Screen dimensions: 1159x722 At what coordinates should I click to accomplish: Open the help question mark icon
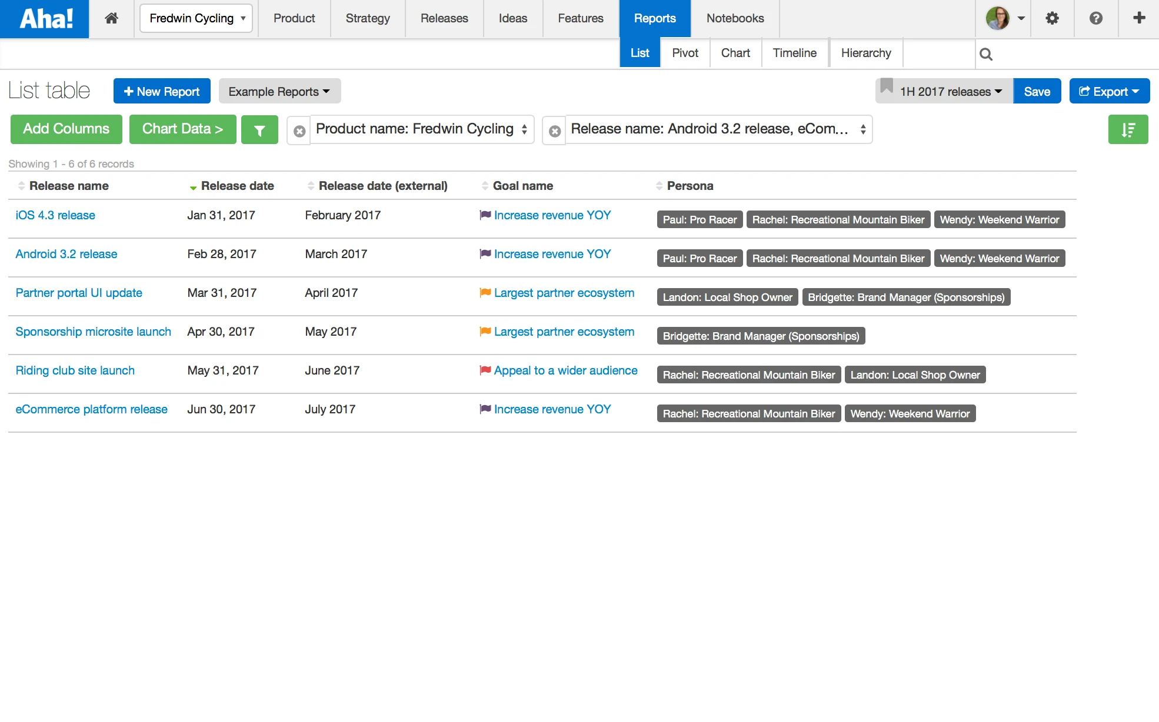(x=1095, y=18)
